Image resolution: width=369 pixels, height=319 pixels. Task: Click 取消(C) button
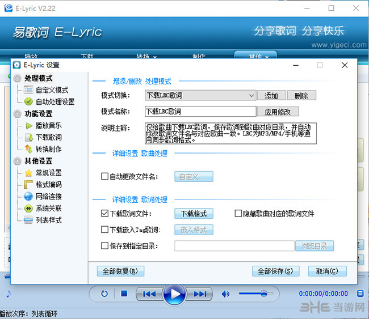[327, 271]
